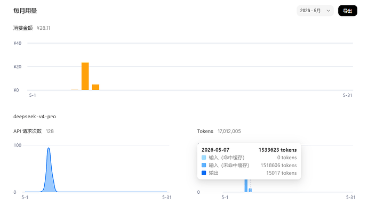The width and height of the screenshot is (368, 205).
Task: Click the 15017 tokens output value
Action: pos(282,173)
